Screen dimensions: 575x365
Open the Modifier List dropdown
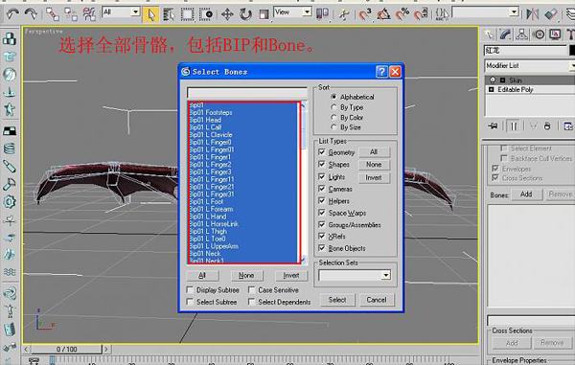point(572,65)
